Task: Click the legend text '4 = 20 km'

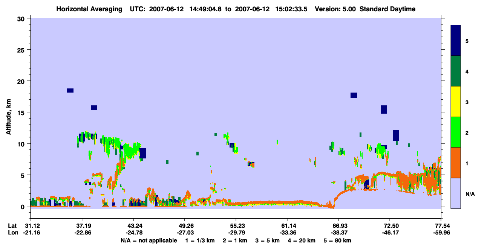Action: coord(302,240)
